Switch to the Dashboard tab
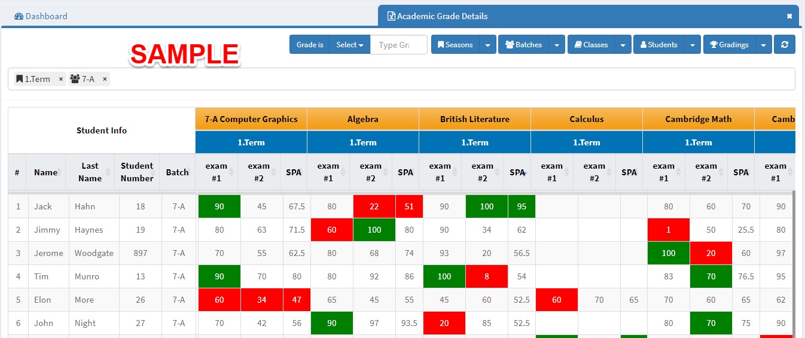Viewport: 805px width, 338px height. click(x=41, y=16)
